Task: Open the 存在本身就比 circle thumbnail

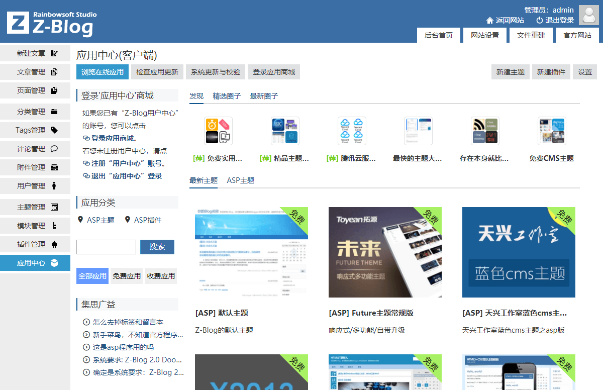Action: point(485,131)
